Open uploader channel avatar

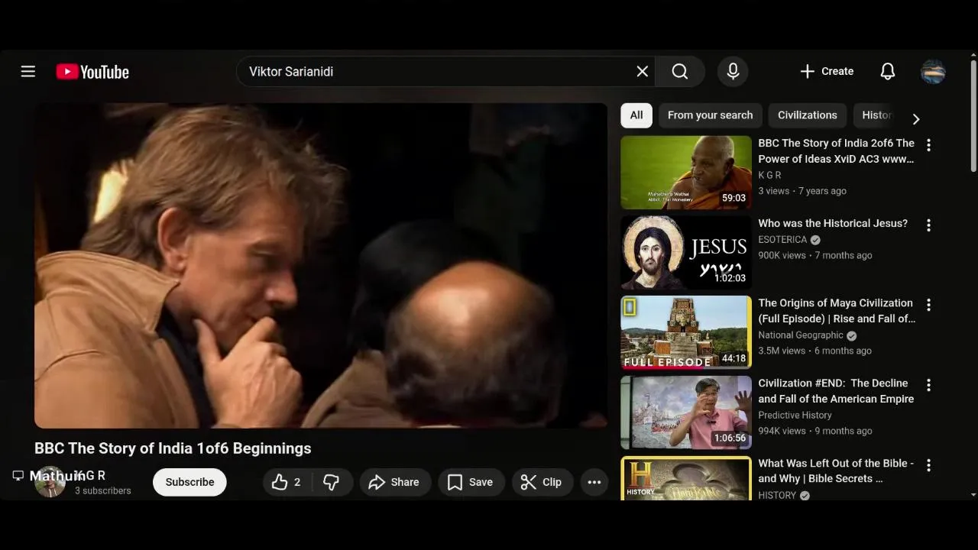coord(50,482)
